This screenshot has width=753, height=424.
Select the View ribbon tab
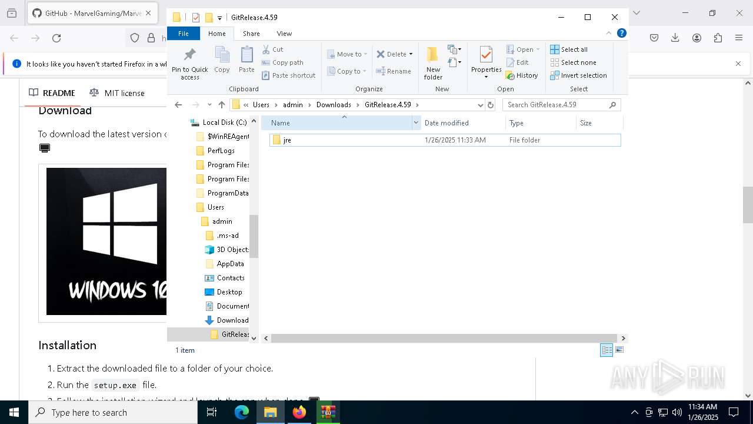pyautogui.click(x=284, y=34)
